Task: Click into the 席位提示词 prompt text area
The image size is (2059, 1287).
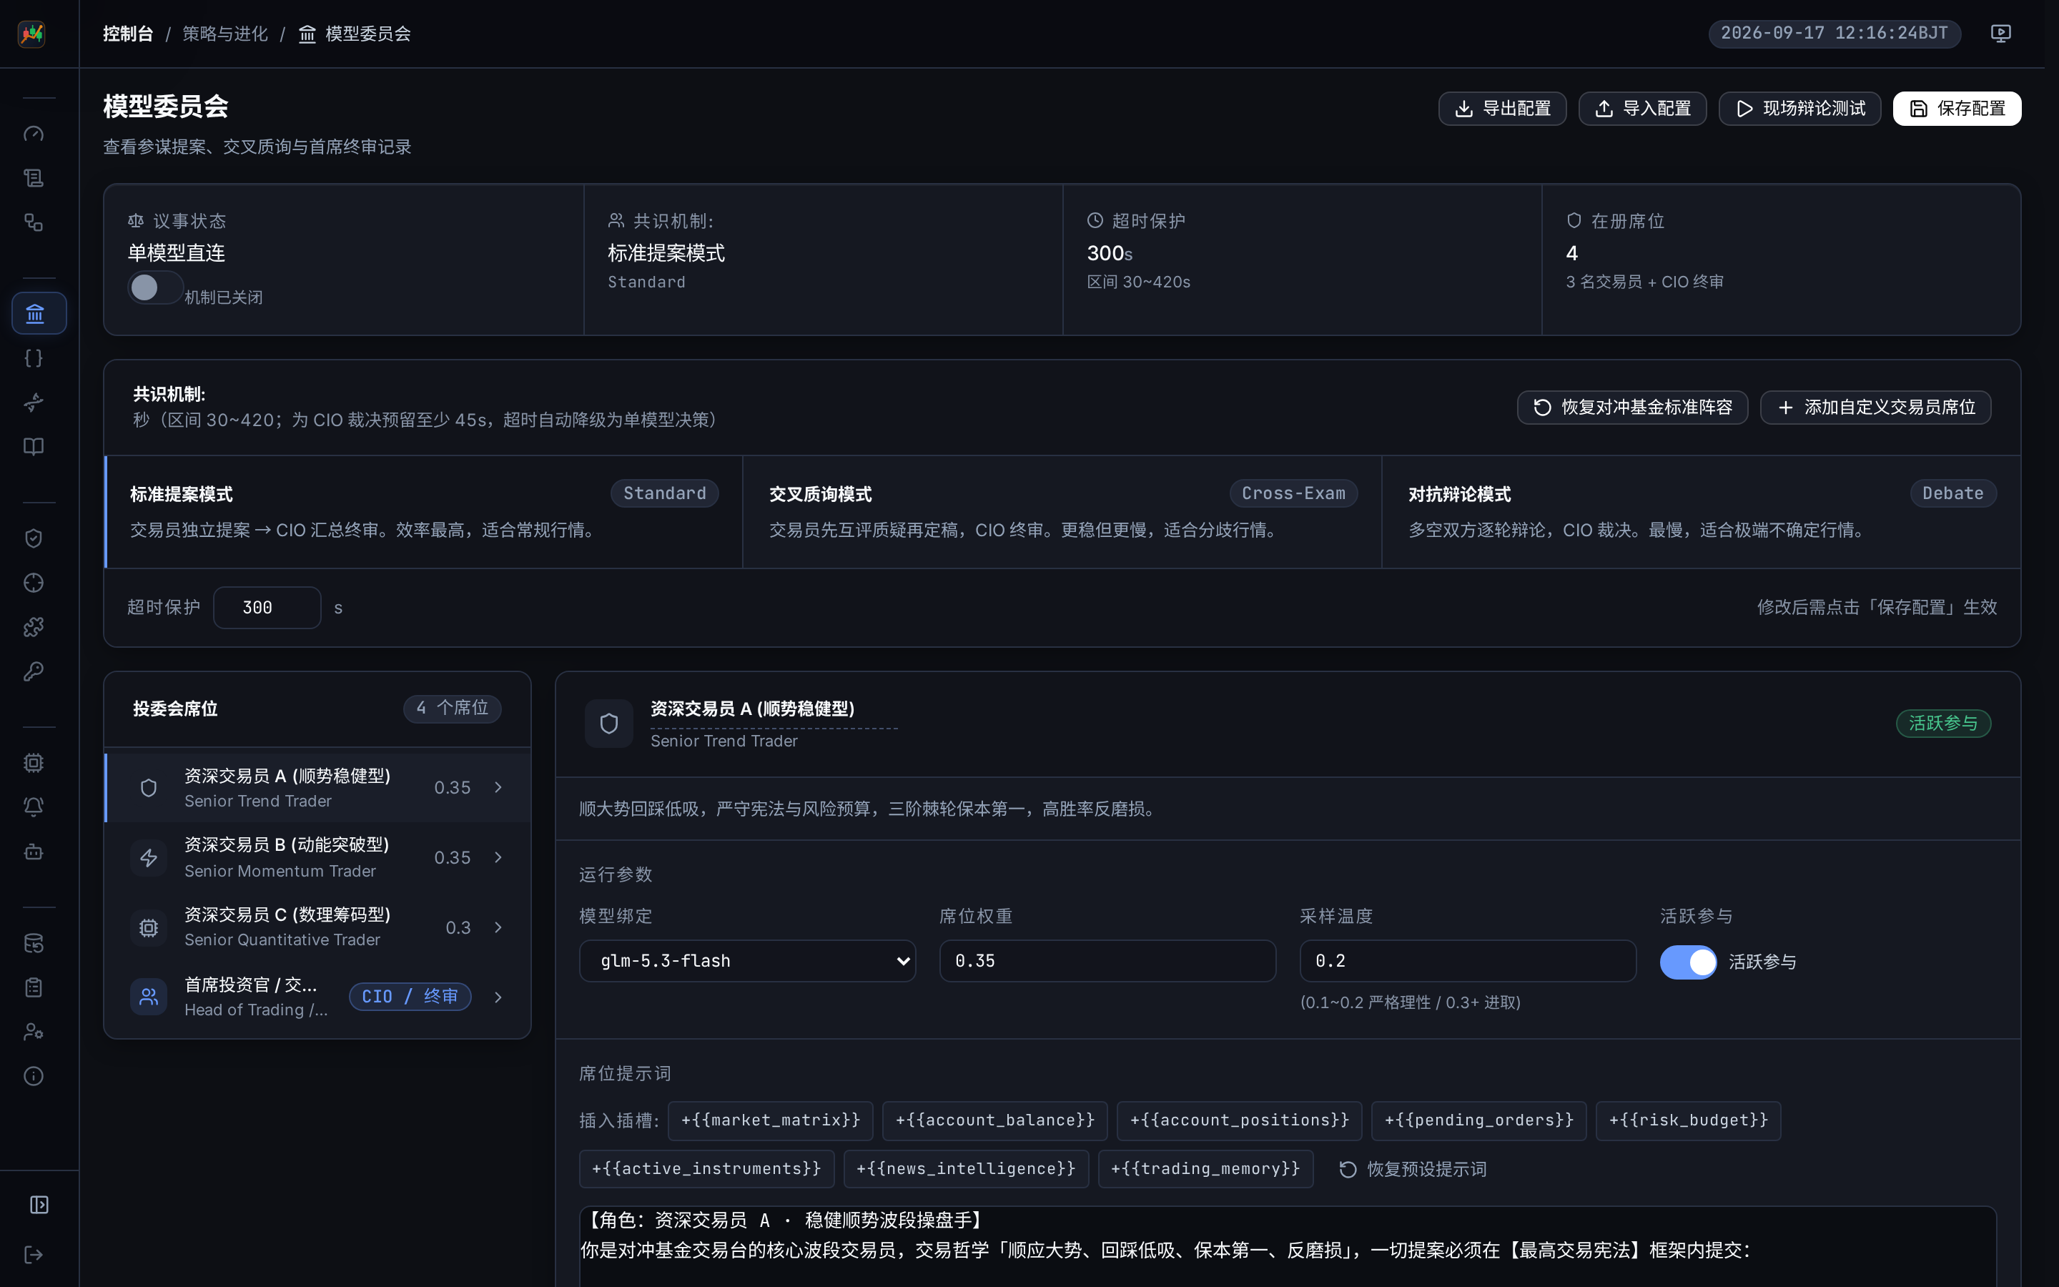Action: (1288, 1246)
